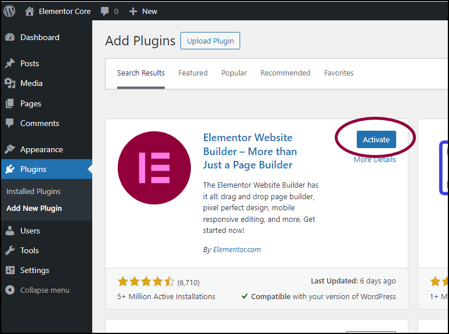This screenshot has height=334, width=449.
Task: Click the WordPress logo icon
Action: pos(9,11)
